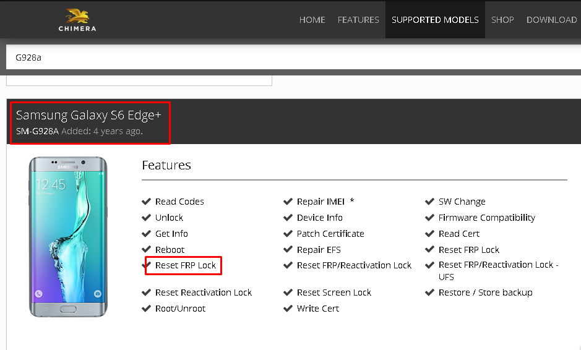581x350 pixels.
Task: Click the checkmark next to Write Cert
Action: tap(288, 308)
